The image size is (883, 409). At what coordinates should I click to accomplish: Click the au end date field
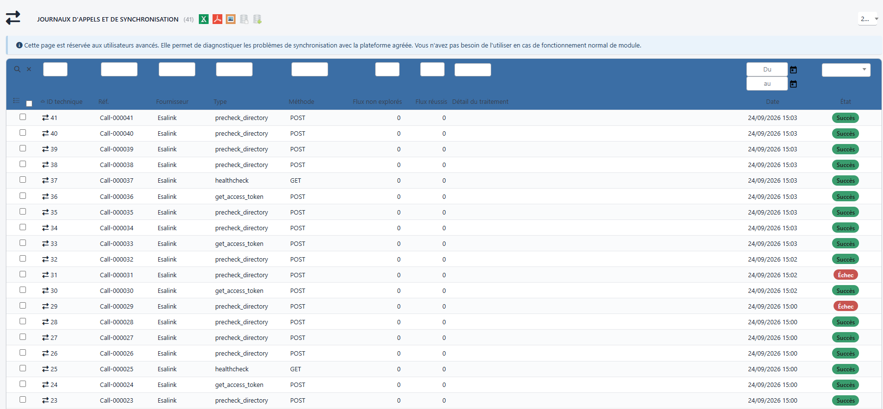point(767,84)
